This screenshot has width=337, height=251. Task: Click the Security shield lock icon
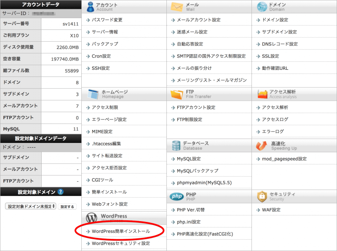[262, 196]
